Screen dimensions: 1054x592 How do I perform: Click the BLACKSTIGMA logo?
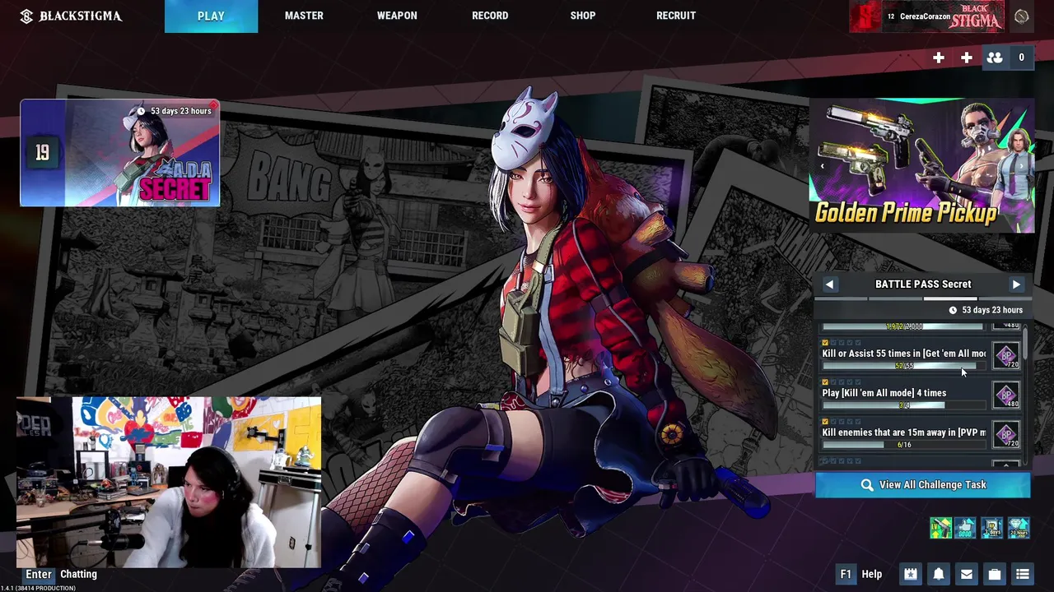71,16
